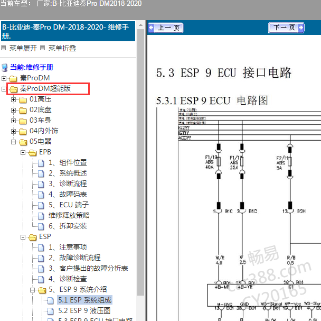The width and height of the screenshot is (321, 321).
Task: Open the 当前:维修手册 root link
Action: coord(32,67)
